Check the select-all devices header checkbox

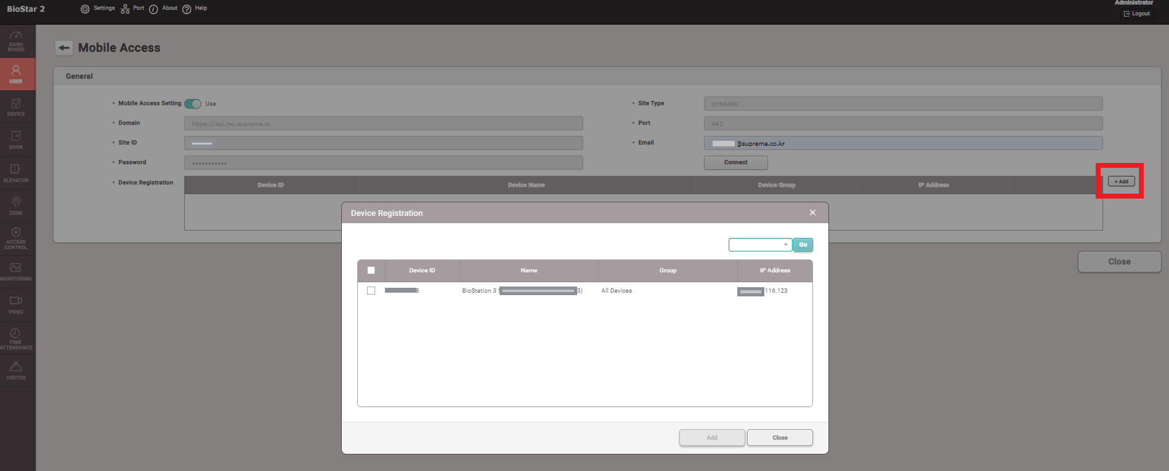[x=371, y=271]
